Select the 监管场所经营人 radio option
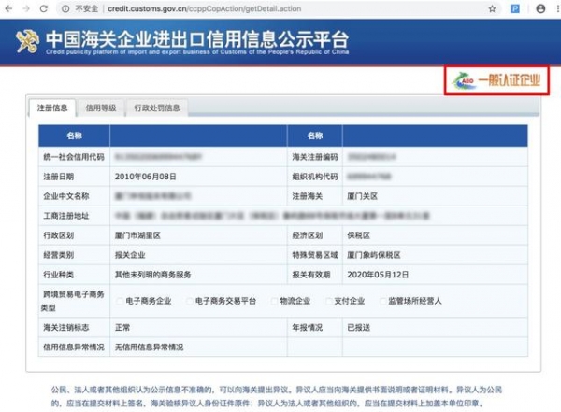561x412 pixels. tap(381, 301)
